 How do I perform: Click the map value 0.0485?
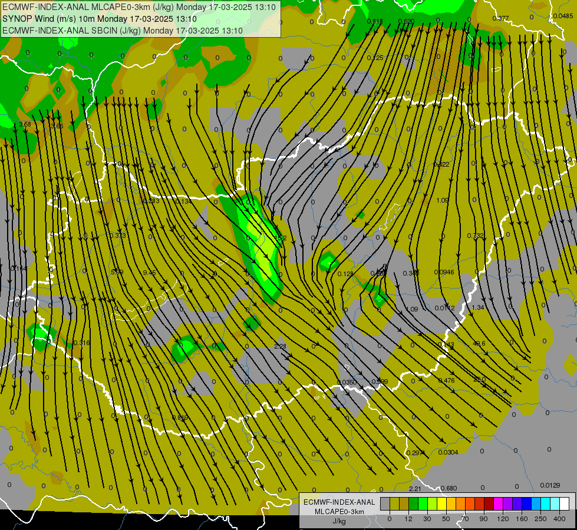tap(563, 16)
